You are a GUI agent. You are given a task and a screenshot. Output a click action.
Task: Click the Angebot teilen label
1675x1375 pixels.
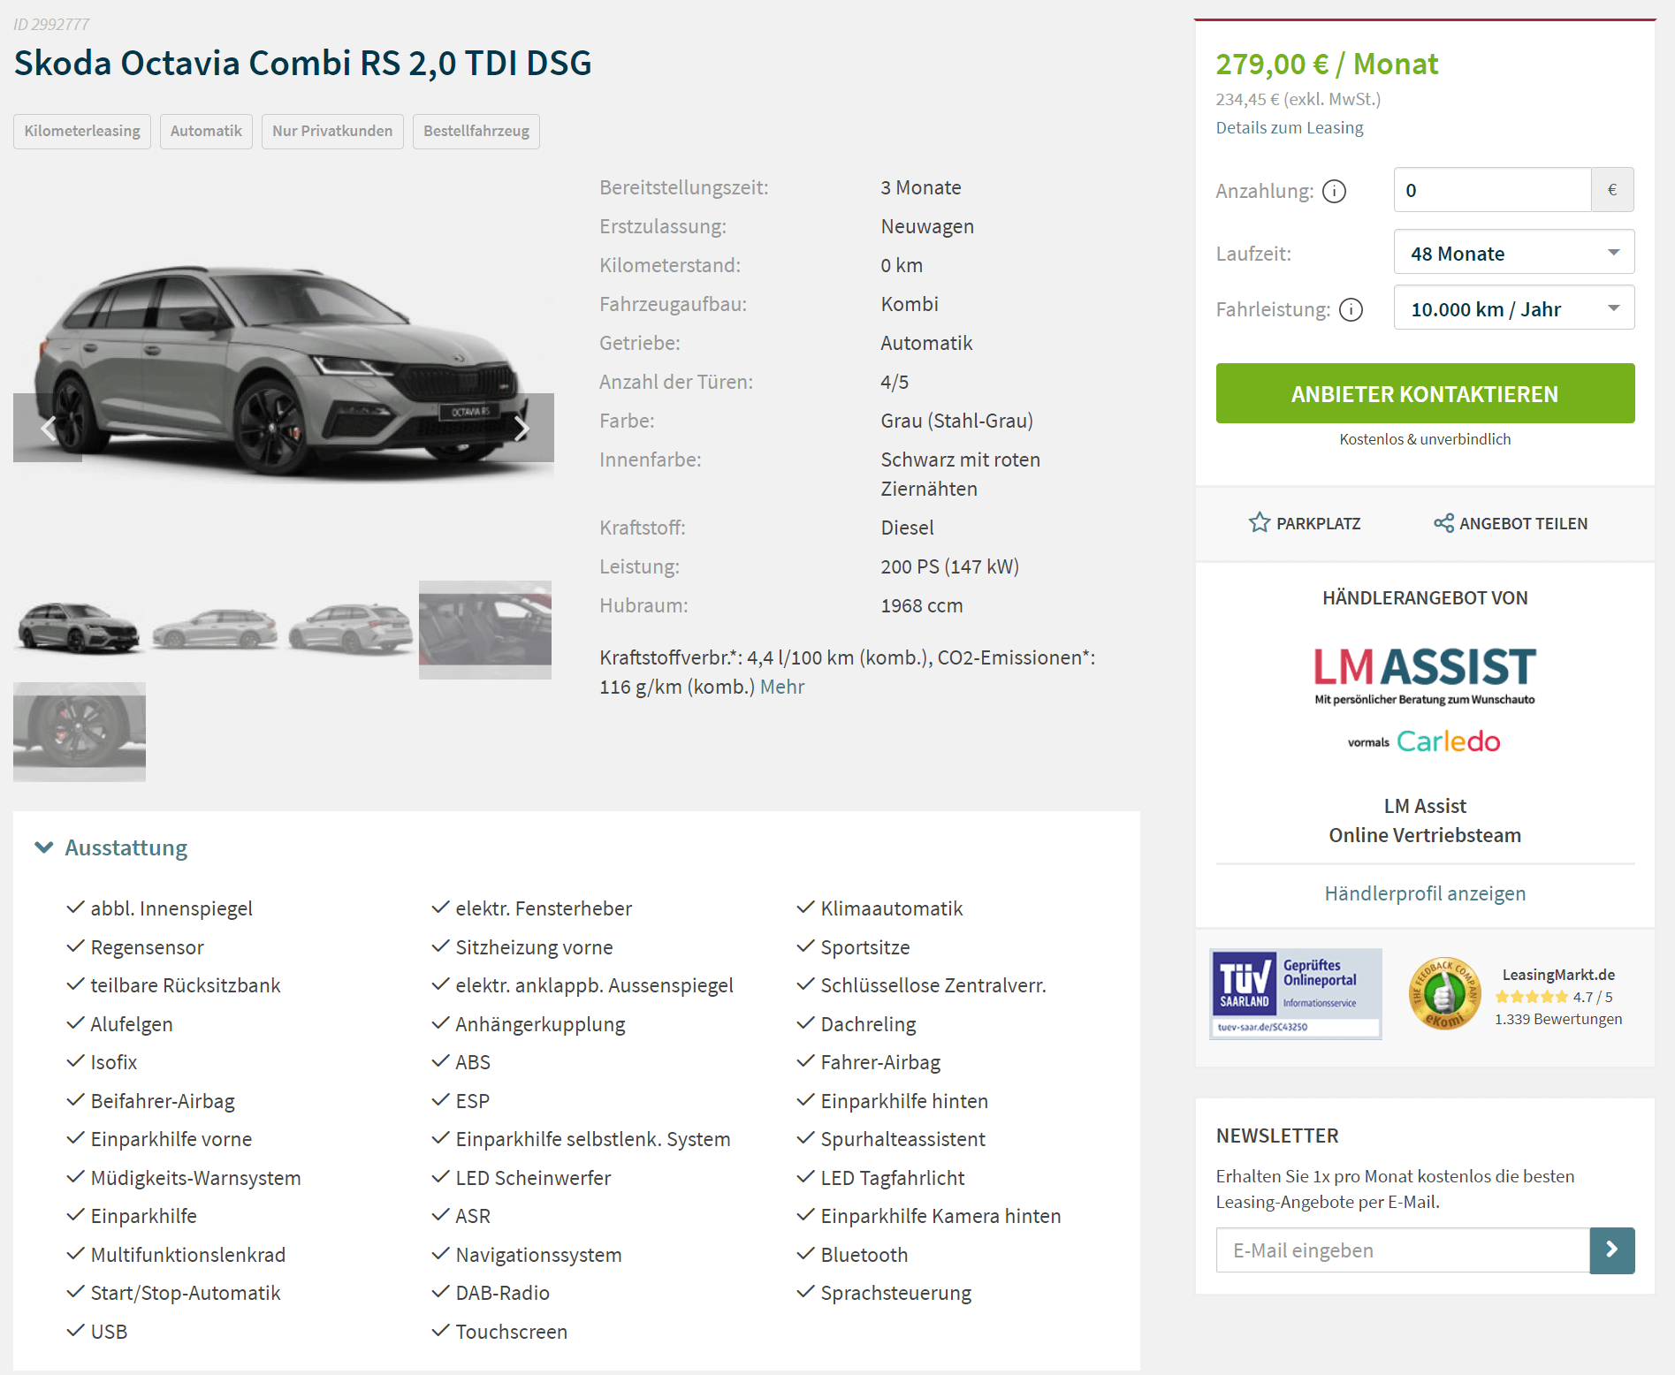point(1523,523)
